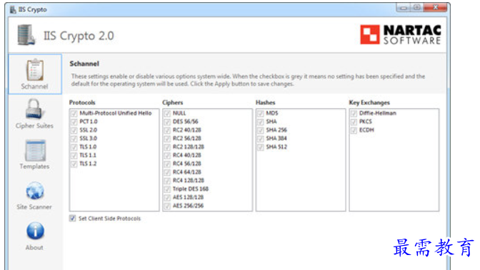Toggle the TLS 1.1 protocol checkbox
480x270 pixels.
pyautogui.click(x=74, y=155)
